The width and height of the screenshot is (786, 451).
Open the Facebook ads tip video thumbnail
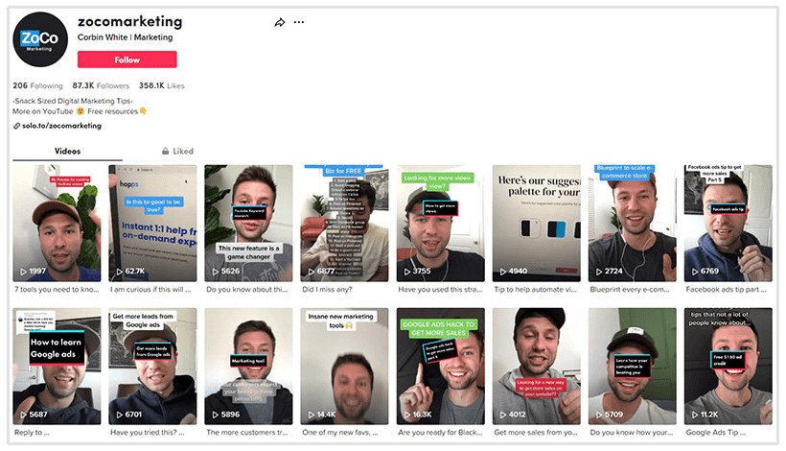point(728,223)
